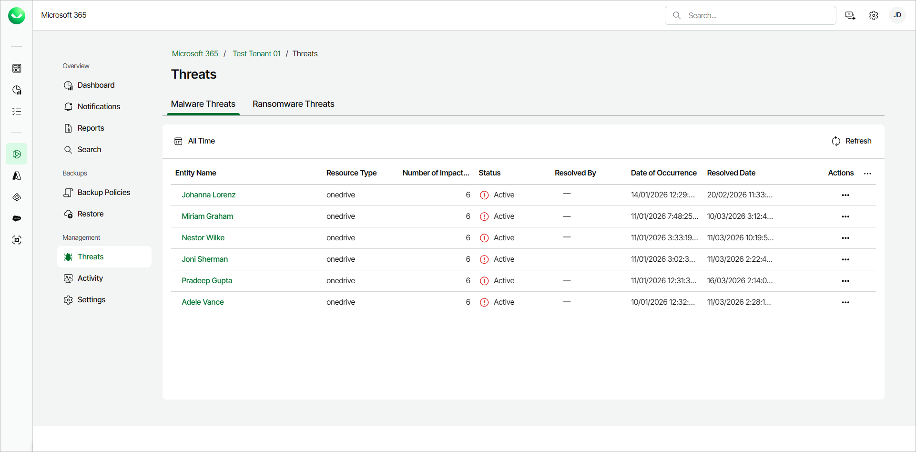Switch to the Ransomware Threats tab

tap(293, 104)
